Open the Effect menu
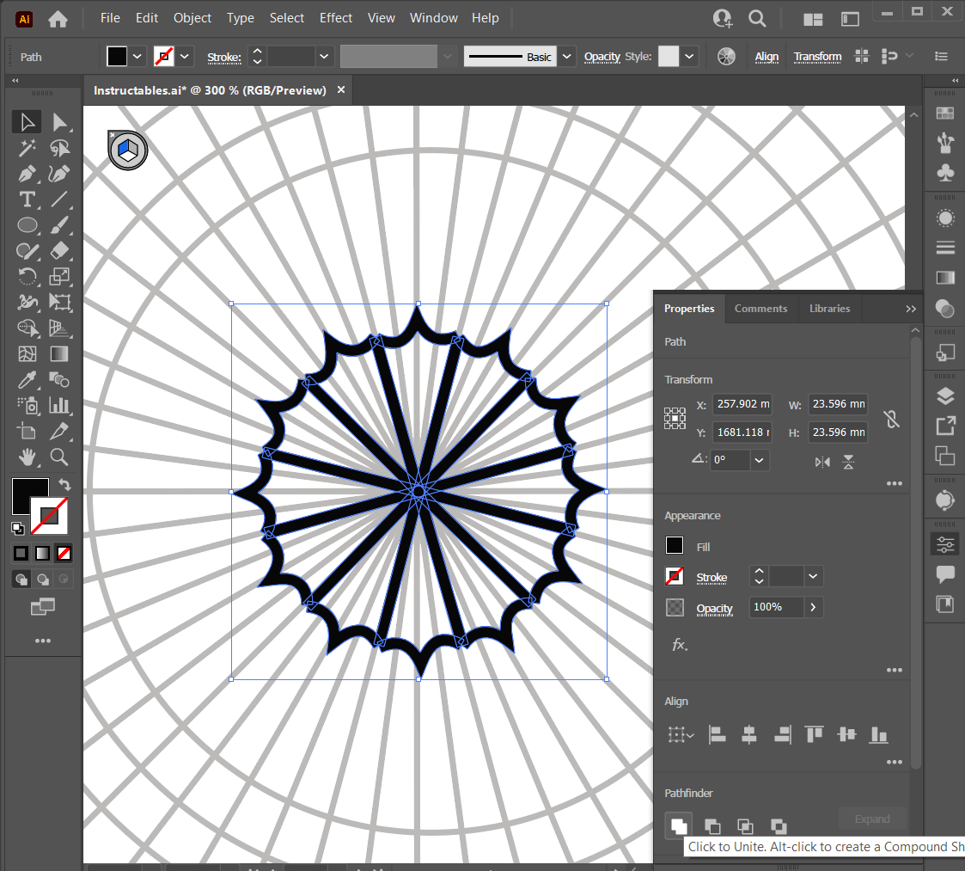 [x=335, y=18]
